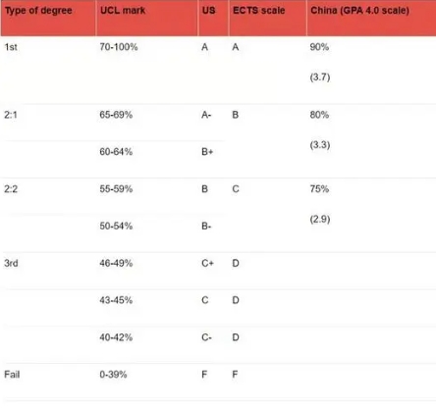
Task: Click the 'C-' US grade cell
Action: pyautogui.click(x=206, y=337)
